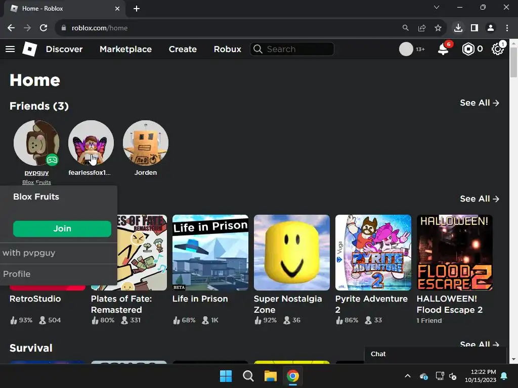The height and width of the screenshot is (388, 518).
Task: Open Pyrite Adventure 2 thumbnail
Action: (373, 253)
